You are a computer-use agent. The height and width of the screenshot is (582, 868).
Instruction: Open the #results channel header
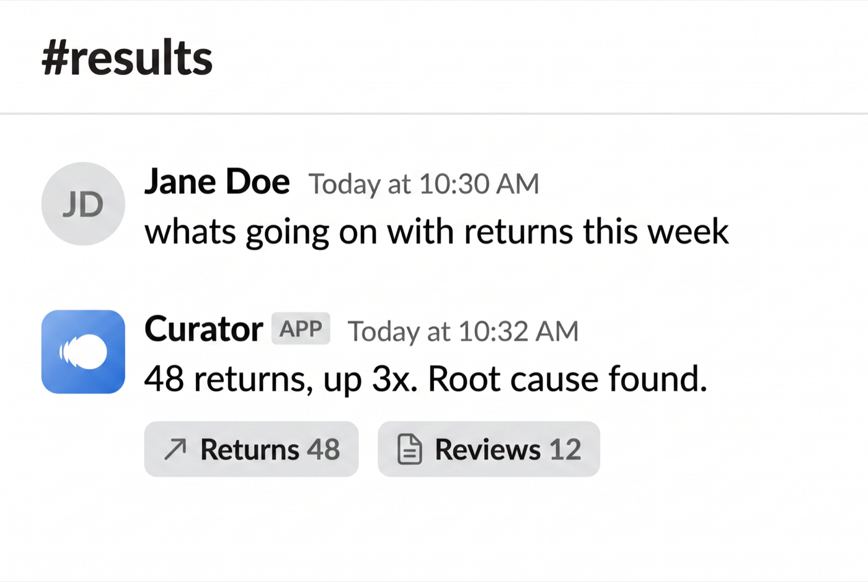pyautogui.click(x=127, y=58)
